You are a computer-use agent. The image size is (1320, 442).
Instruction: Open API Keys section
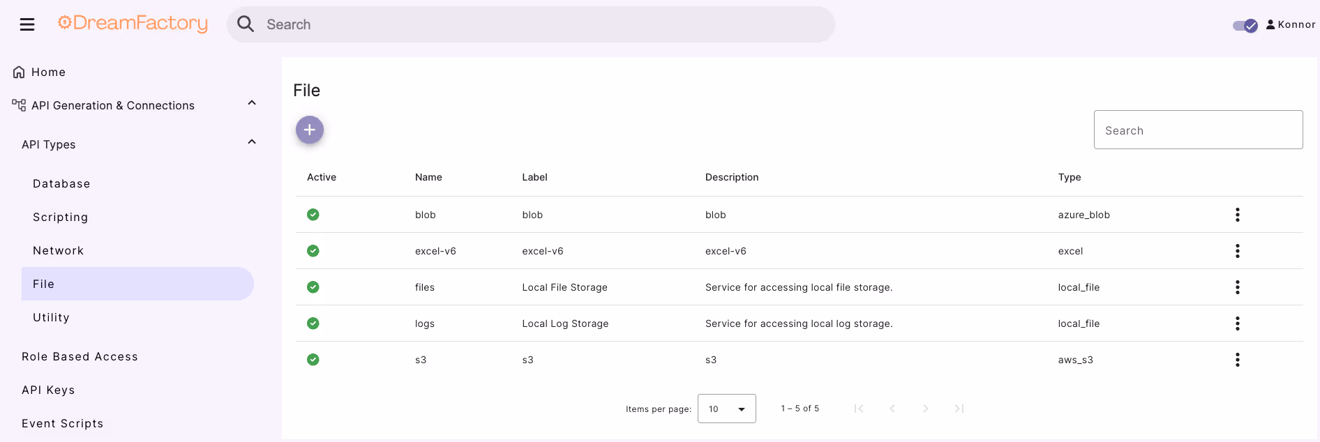pos(48,390)
